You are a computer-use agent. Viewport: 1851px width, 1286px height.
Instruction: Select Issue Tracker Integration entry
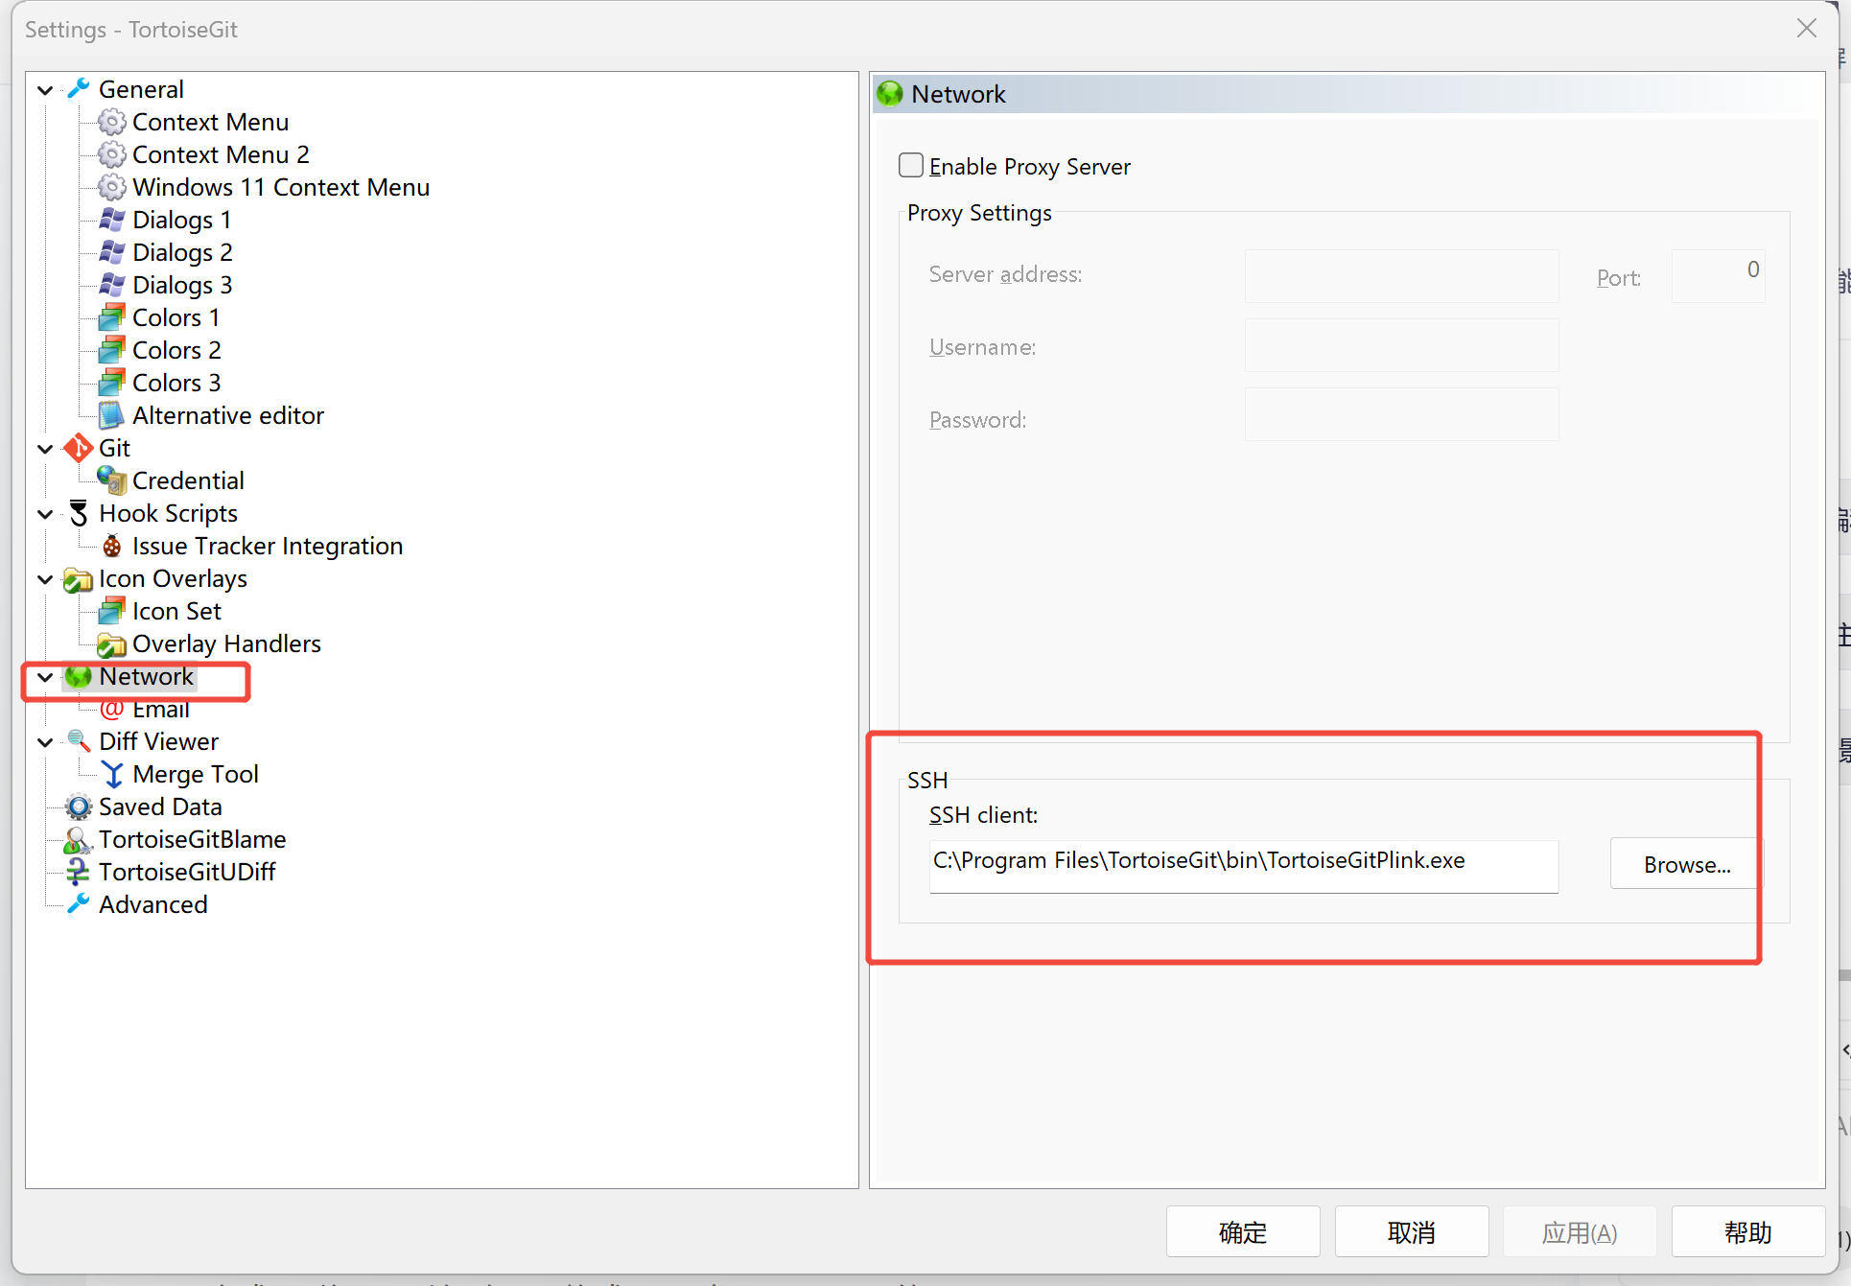268,546
